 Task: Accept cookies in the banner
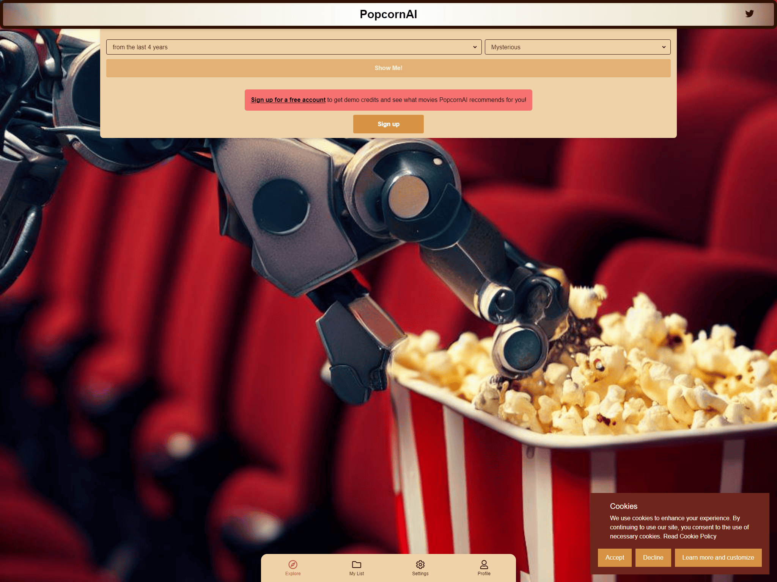(x=614, y=557)
